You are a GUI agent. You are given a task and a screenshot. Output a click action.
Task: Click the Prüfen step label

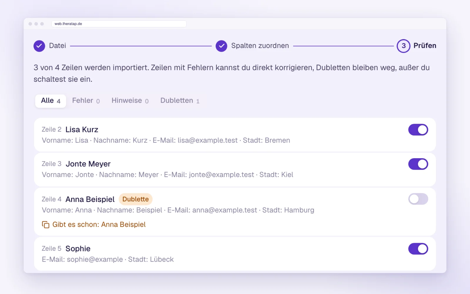425,46
